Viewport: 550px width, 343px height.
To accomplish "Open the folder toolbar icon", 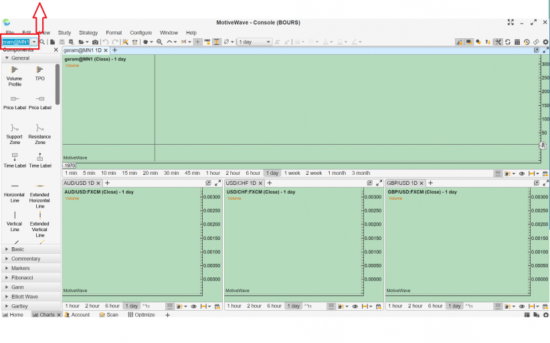I will pyautogui.click(x=82, y=42).
